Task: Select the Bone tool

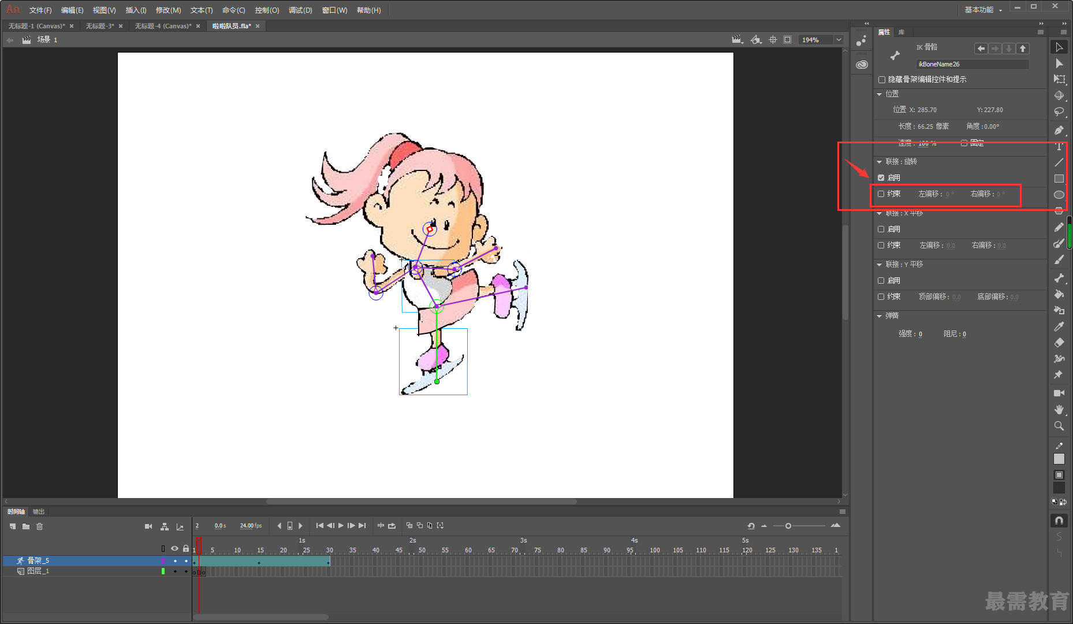Action: [1059, 278]
